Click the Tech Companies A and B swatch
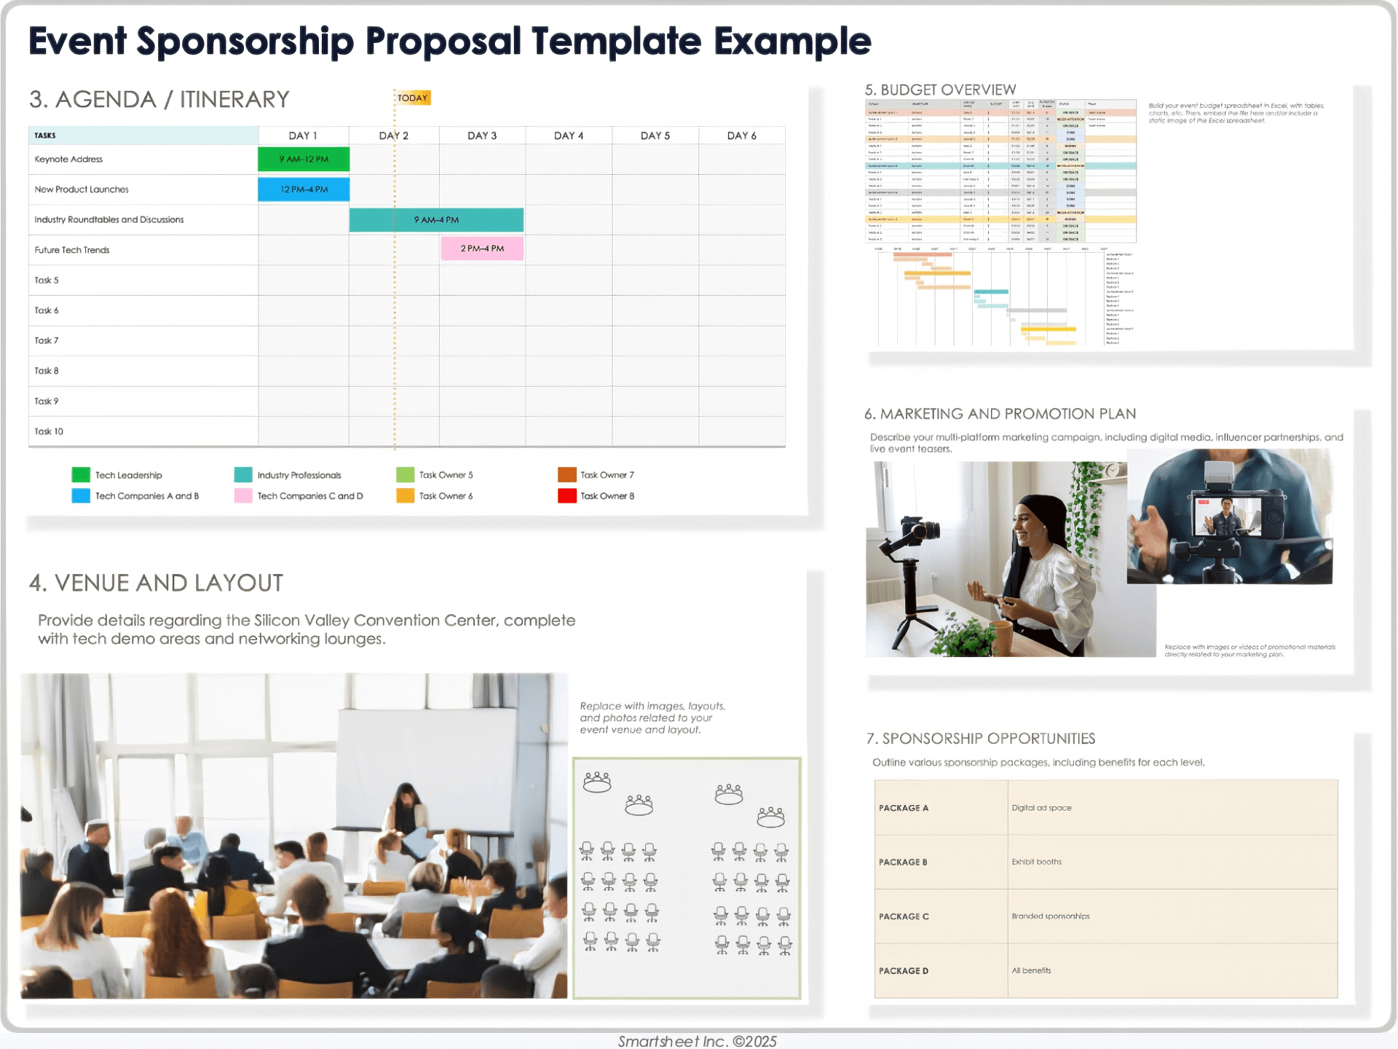The width and height of the screenshot is (1398, 1049). click(x=81, y=495)
